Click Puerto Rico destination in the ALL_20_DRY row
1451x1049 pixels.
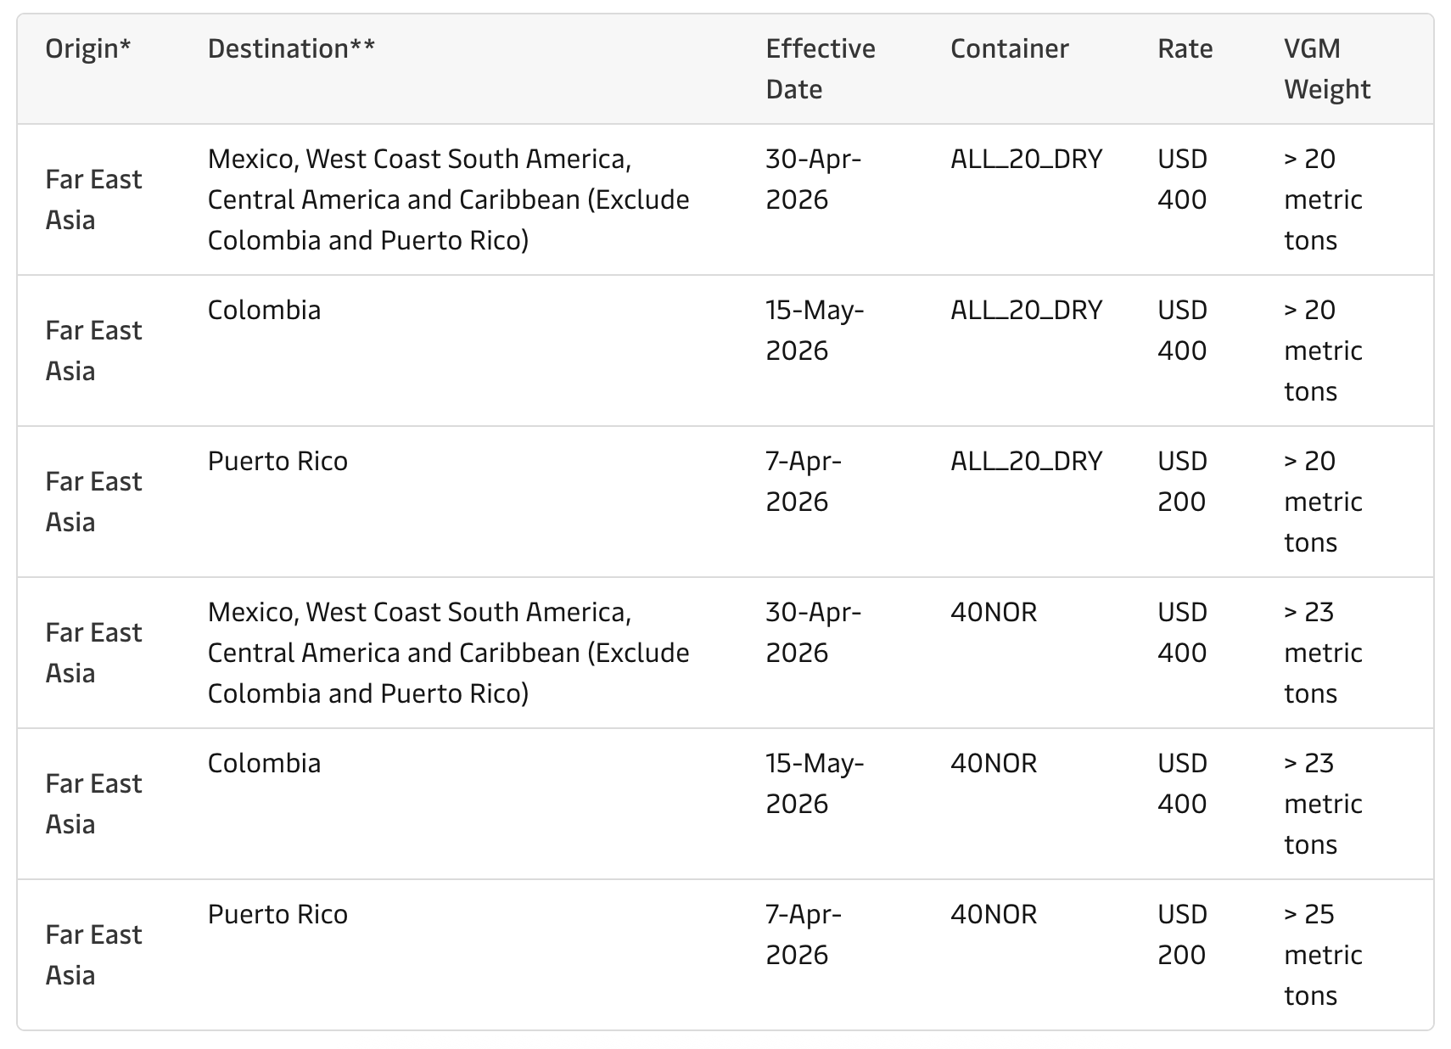click(x=277, y=461)
